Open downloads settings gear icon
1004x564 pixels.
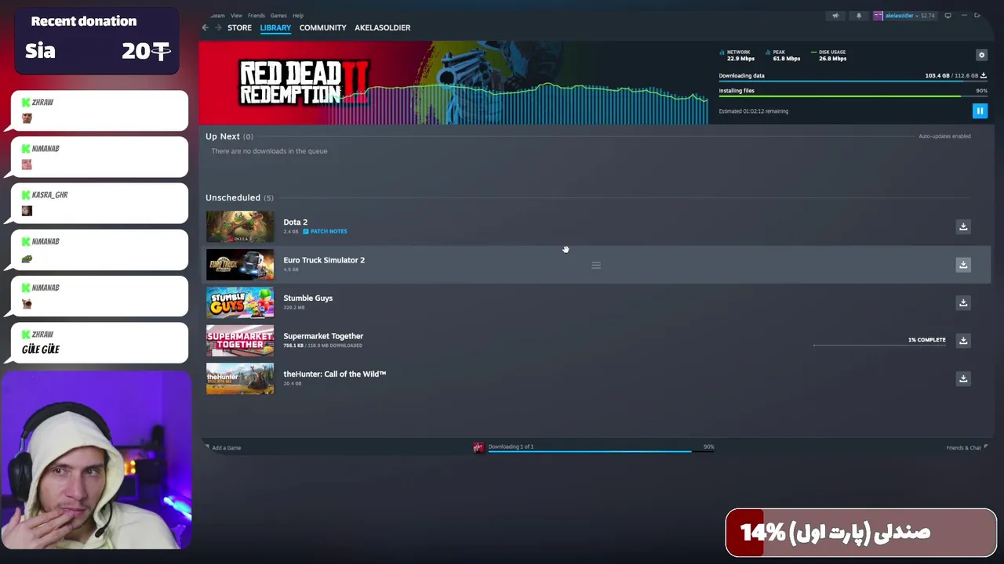[981, 55]
